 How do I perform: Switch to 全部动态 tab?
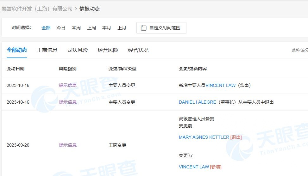(17, 50)
